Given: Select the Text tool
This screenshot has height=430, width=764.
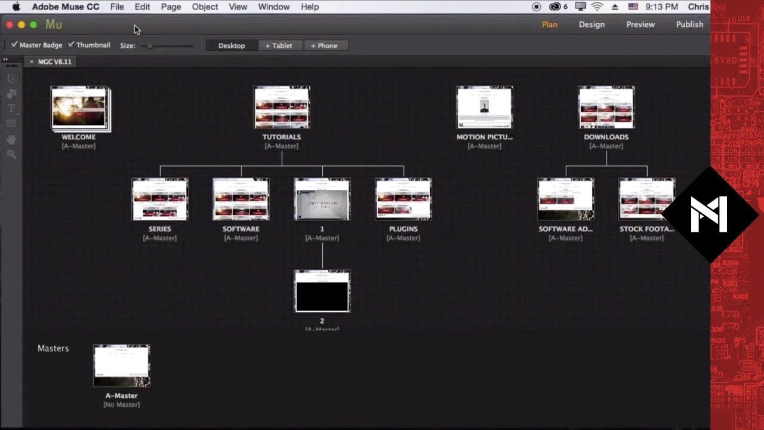Looking at the screenshot, I should [11, 109].
